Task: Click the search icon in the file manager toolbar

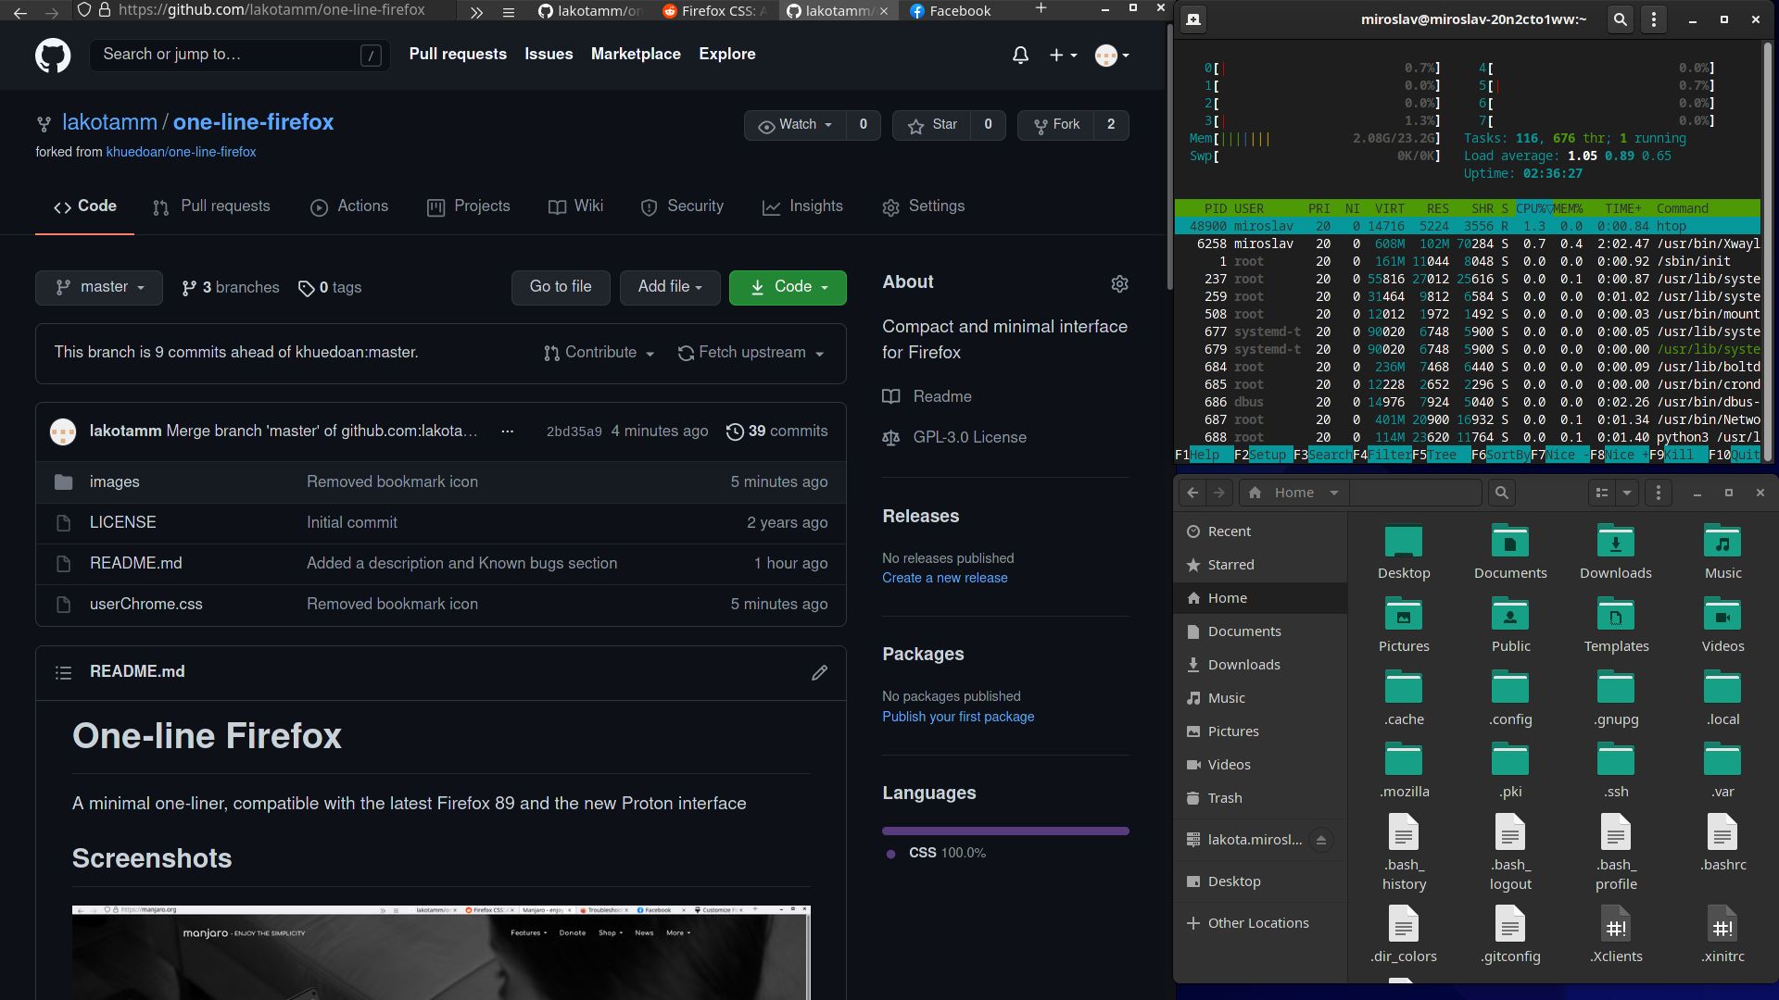Action: [1501, 493]
